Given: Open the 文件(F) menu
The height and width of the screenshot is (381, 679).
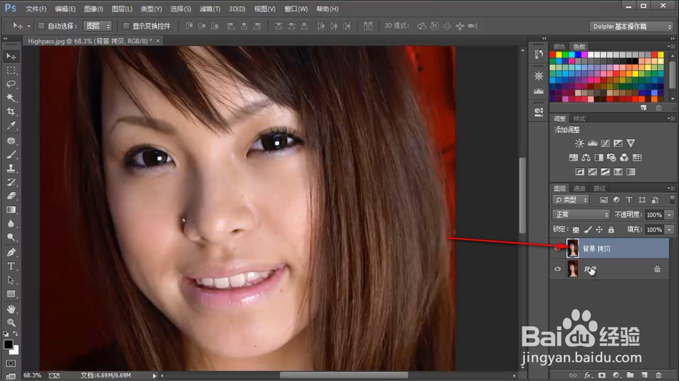Looking at the screenshot, I should 35,9.
